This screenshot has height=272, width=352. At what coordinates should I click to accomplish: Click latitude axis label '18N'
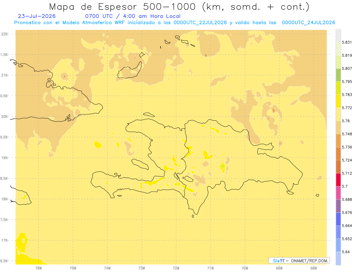click(4, 199)
